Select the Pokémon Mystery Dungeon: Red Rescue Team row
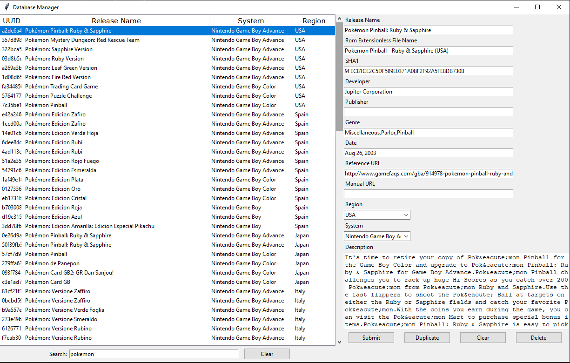 [x=168, y=40]
